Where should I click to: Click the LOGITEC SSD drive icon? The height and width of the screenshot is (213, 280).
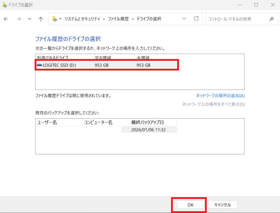(x=39, y=65)
